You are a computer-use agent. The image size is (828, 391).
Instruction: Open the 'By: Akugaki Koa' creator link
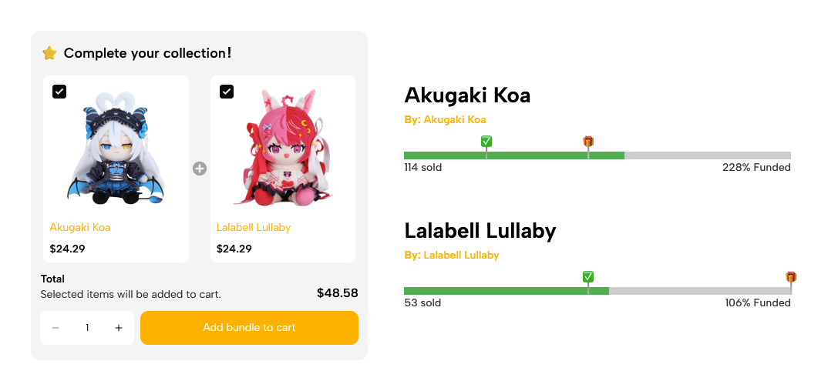pos(445,119)
